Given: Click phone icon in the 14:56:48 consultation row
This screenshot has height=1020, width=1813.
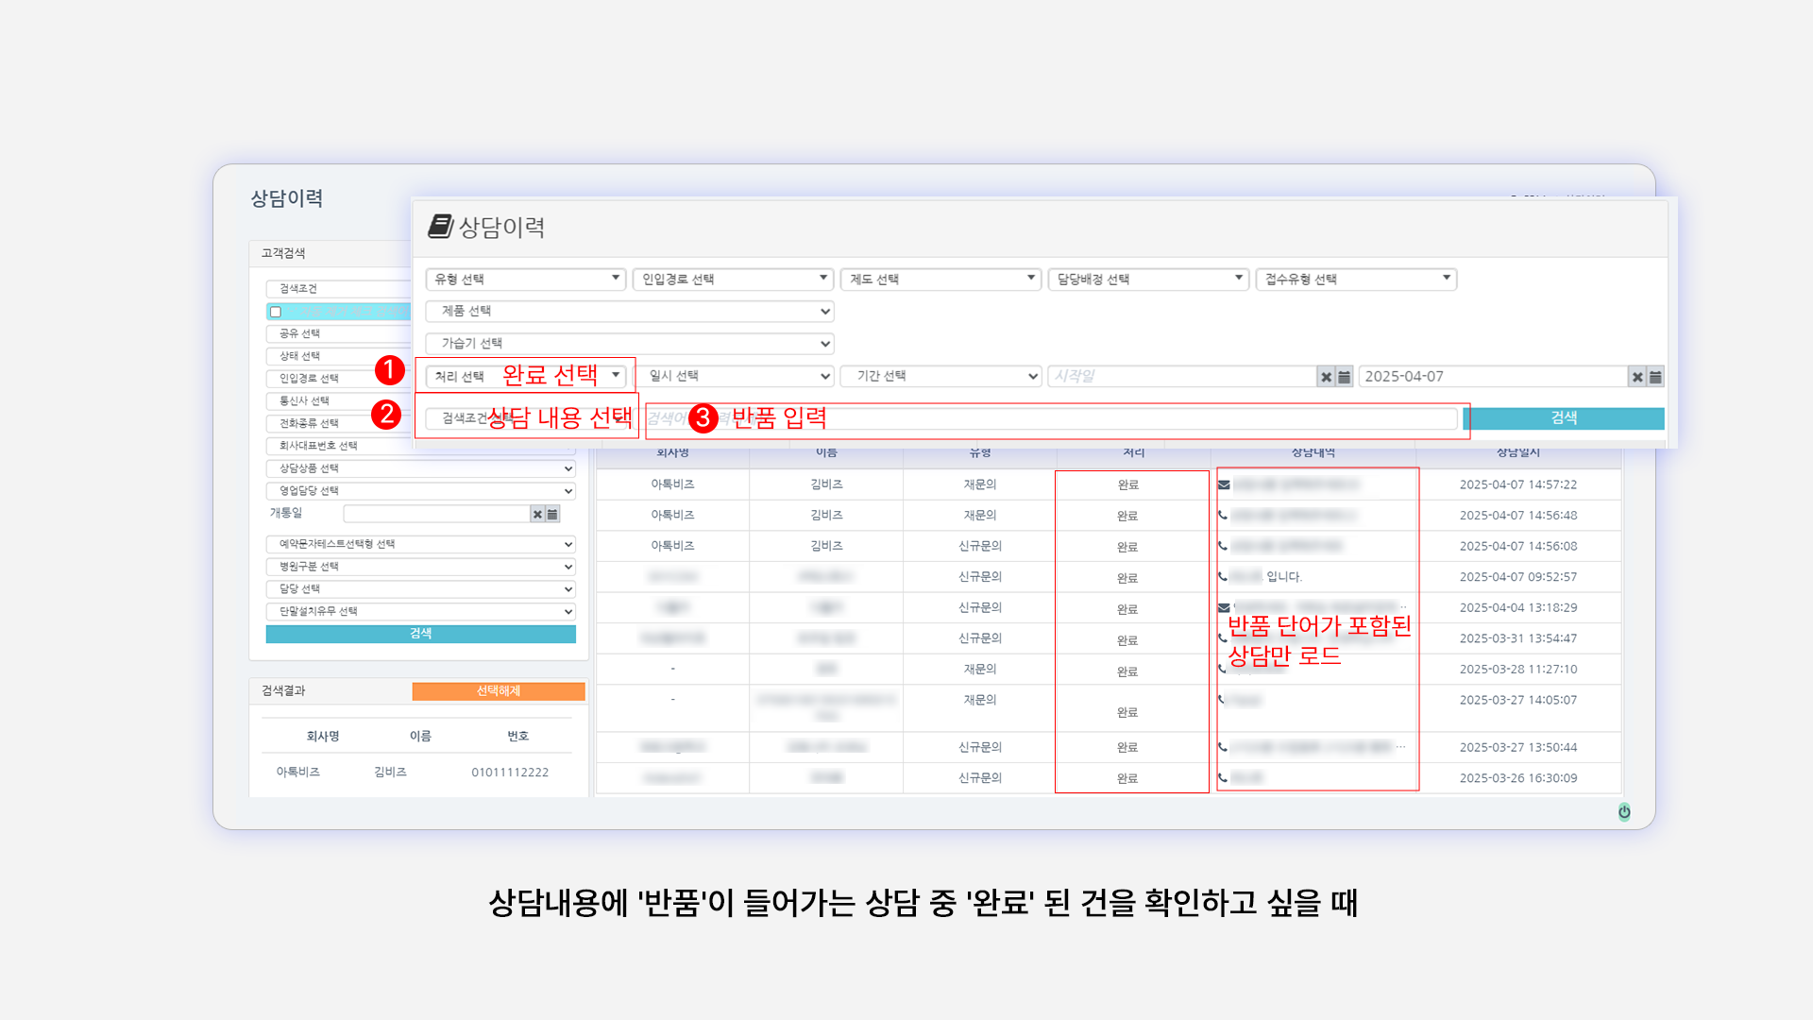Looking at the screenshot, I should (x=1223, y=516).
